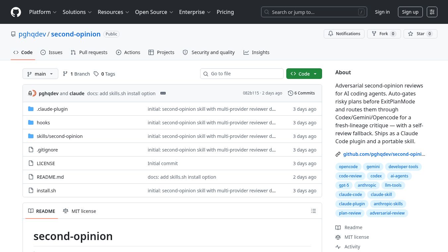Click the plan-review topic tag

click(350, 213)
